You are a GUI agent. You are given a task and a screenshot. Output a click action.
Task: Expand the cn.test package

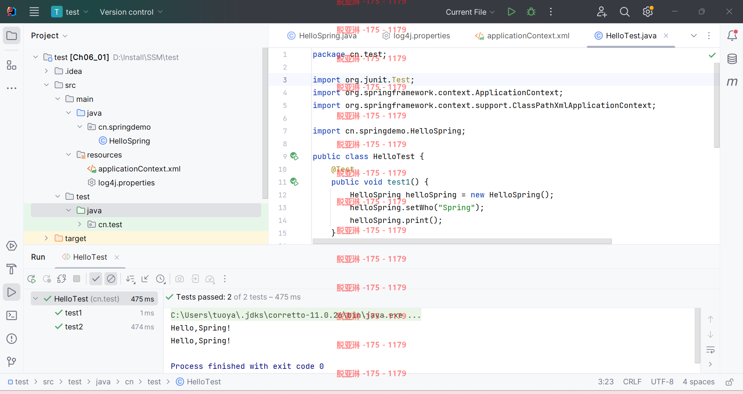click(x=80, y=224)
